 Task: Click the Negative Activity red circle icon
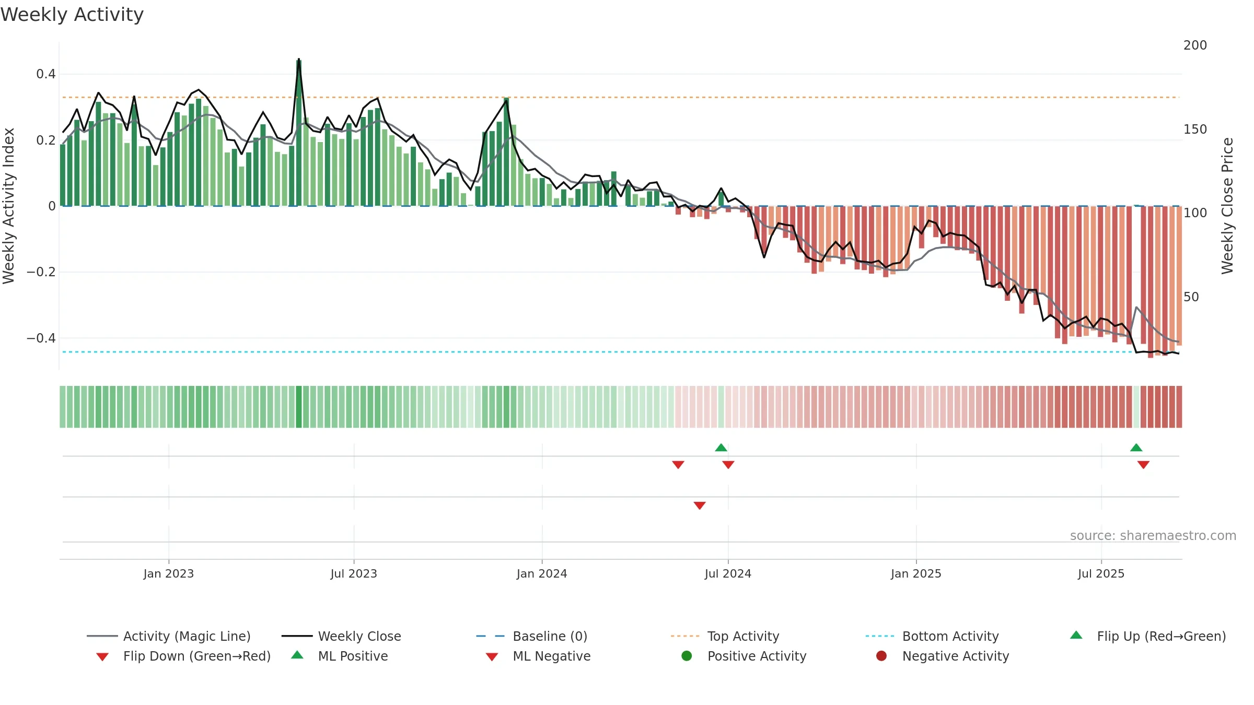[881, 656]
